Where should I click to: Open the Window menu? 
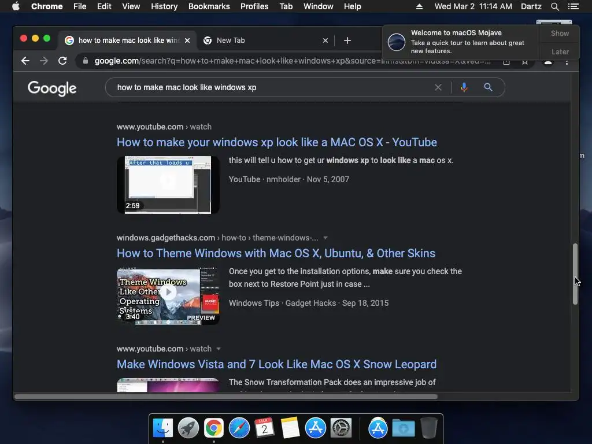point(319,6)
